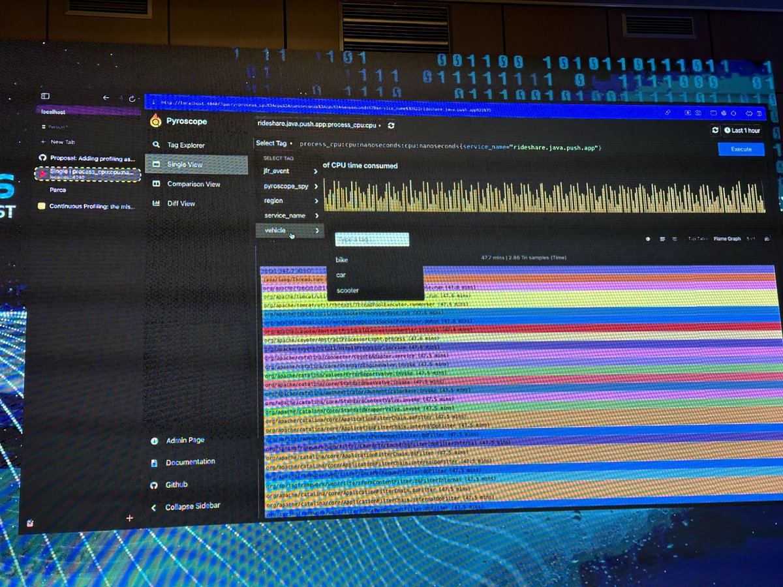Select the StandardWrapperValve.invoke flamegraph bar
The height and width of the screenshot is (587, 783).
tap(523, 408)
